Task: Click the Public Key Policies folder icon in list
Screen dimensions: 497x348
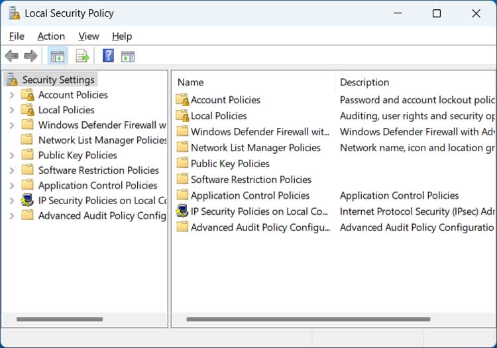Action: click(182, 163)
